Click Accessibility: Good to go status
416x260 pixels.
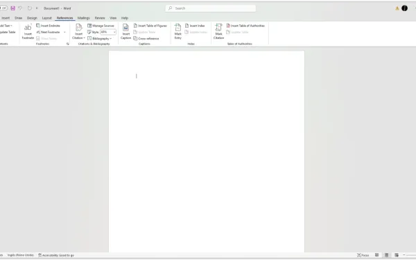pyautogui.click(x=56, y=255)
